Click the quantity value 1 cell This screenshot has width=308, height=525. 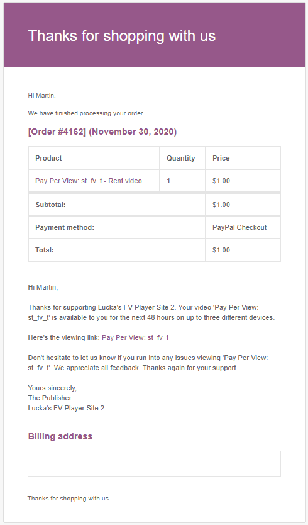[182, 181]
